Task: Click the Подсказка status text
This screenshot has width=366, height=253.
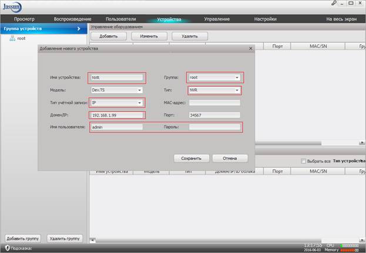Action: click(x=21, y=248)
